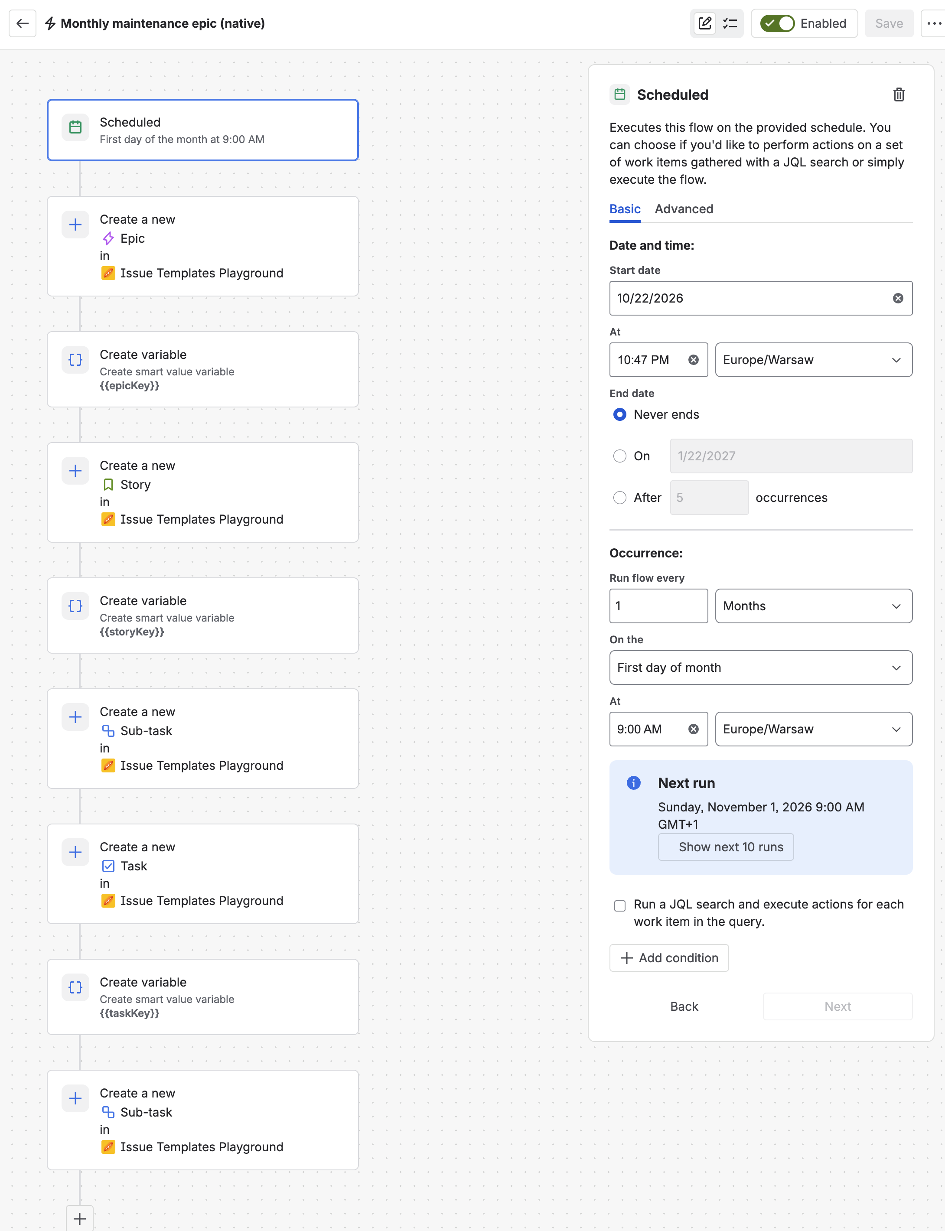Click the plus icon on Epic card
Screen dimensions: 945x1231
tap(75, 225)
